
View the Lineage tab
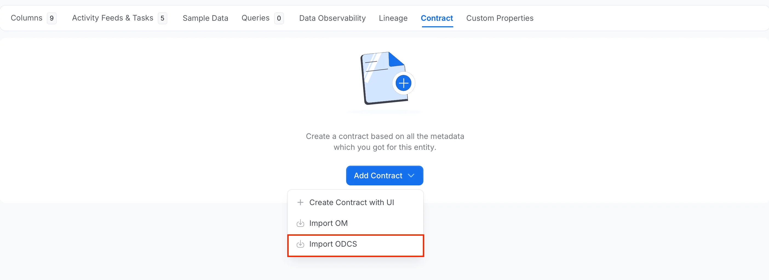pyautogui.click(x=393, y=18)
